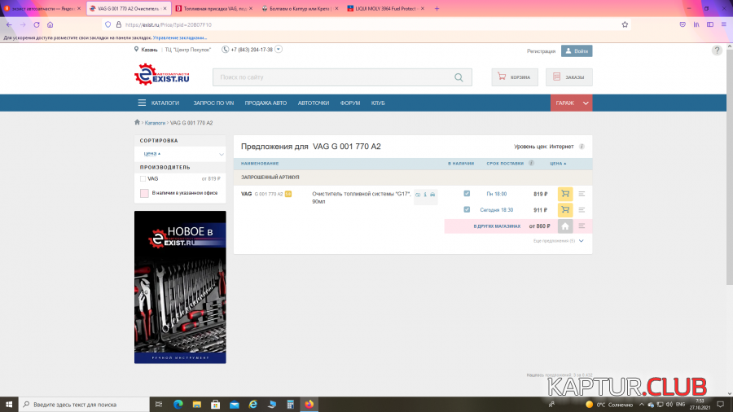Click ТЦ Центр Покупок office link
733x412 pixels.
click(x=188, y=50)
